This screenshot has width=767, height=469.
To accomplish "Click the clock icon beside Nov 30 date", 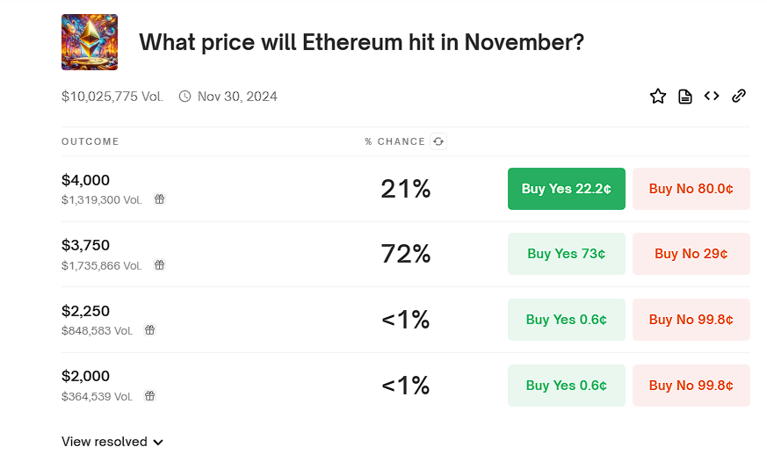I will (185, 97).
